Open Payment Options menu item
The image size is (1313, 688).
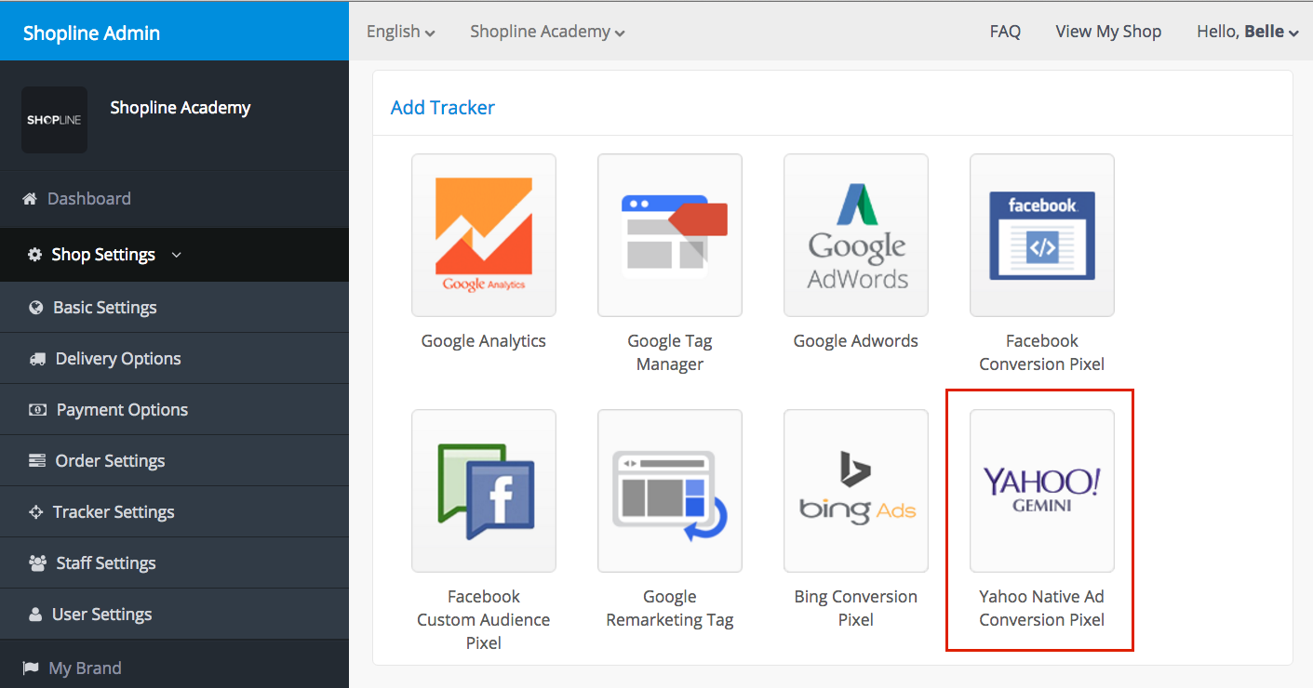tap(174, 410)
